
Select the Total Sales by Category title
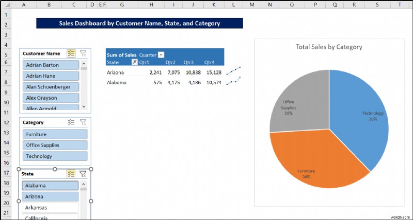coord(329,47)
